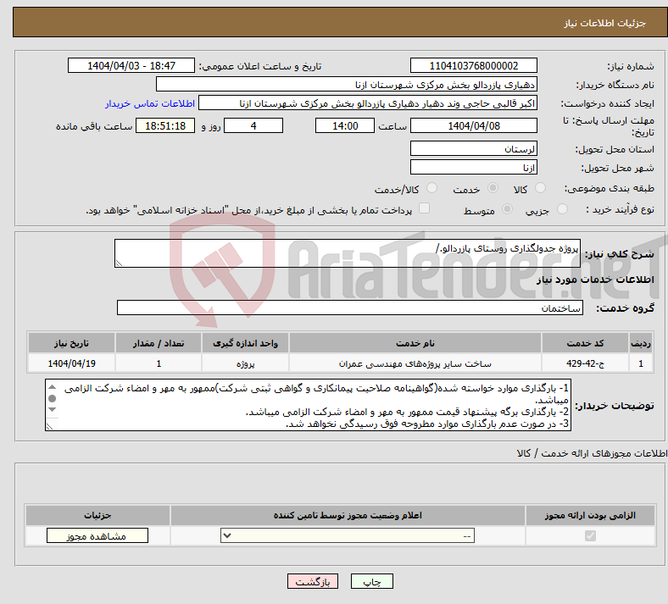The height and width of the screenshot is (604, 668).
Task: Toggle the اسناد خزانه اسلامی payment checkbox
Action: point(425,208)
